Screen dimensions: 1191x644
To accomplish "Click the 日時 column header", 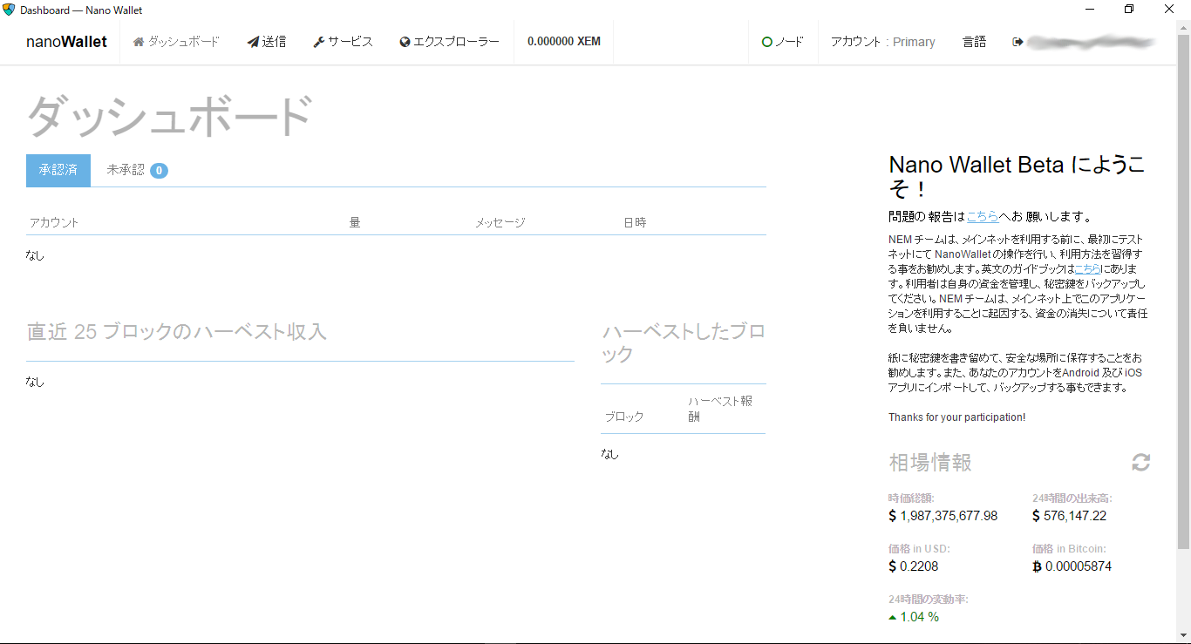I will point(635,222).
